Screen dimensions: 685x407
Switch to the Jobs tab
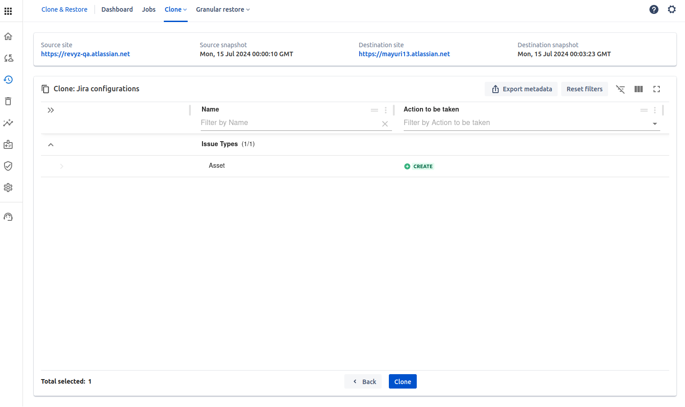coord(149,9)
